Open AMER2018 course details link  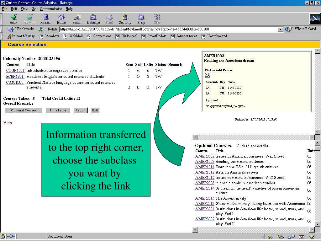pyautogui.click(x=205, y=203)
